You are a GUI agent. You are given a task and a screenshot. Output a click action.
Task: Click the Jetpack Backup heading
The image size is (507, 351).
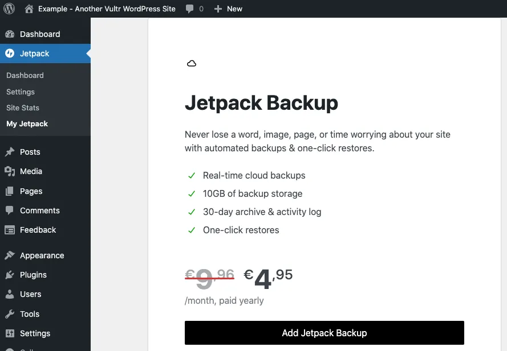pyautogui.click(x=261, y=103)
